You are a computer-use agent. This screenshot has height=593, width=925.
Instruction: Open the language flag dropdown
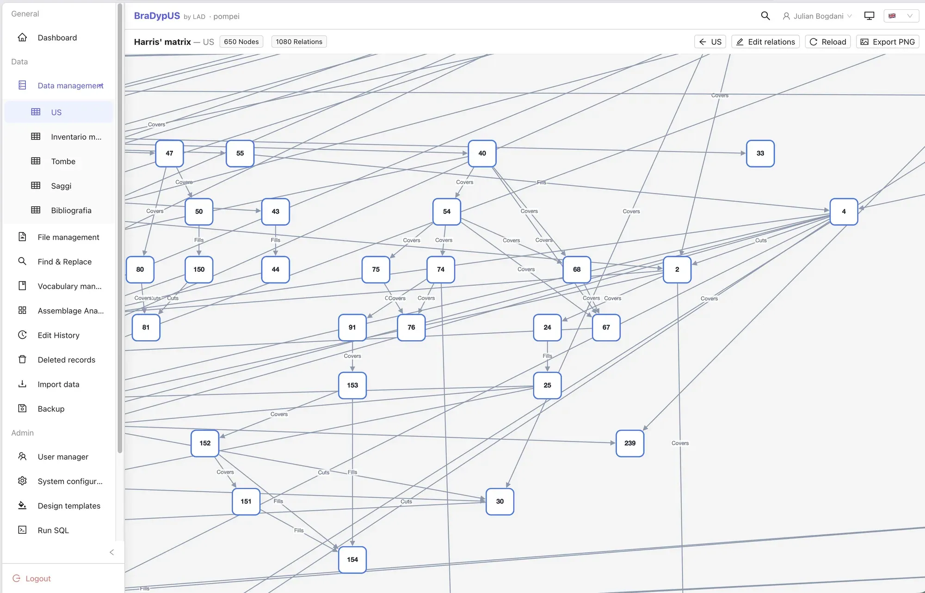[901, 16]
